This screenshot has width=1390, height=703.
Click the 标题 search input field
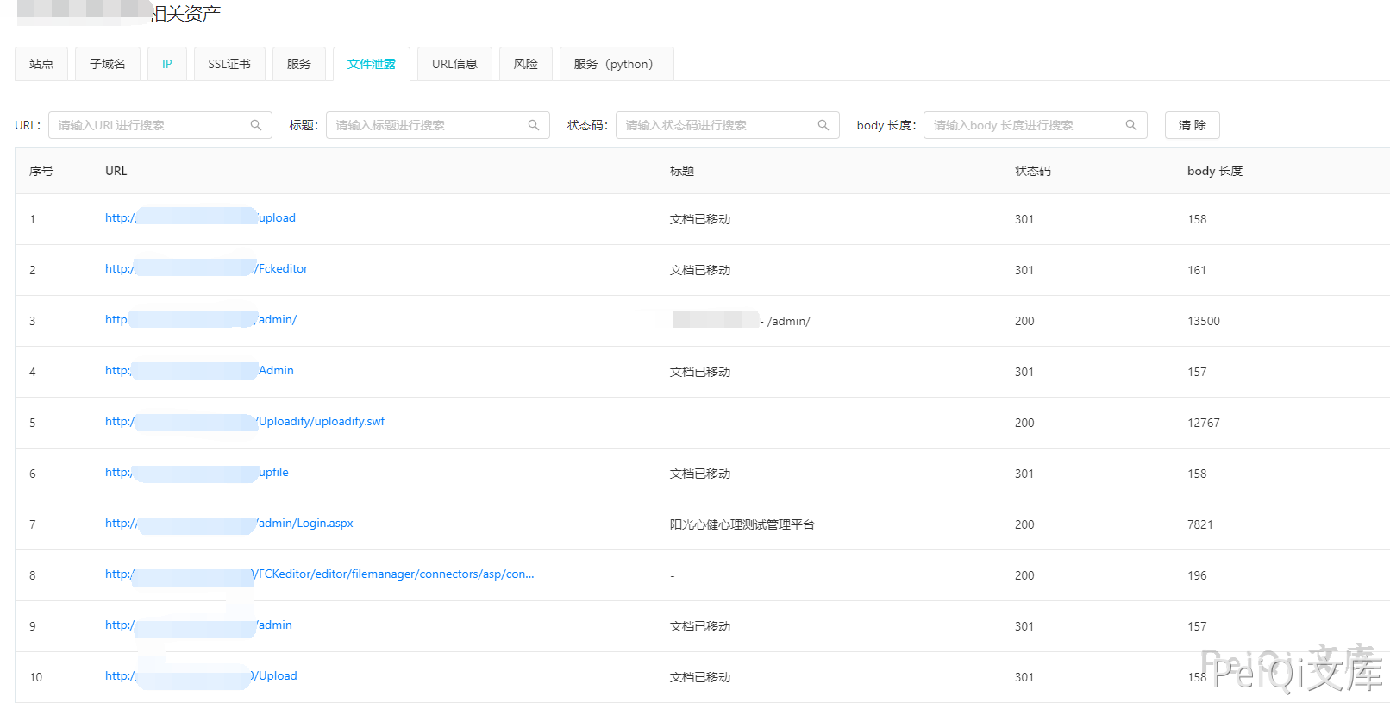pyautogui.click(x=427, y=125)
